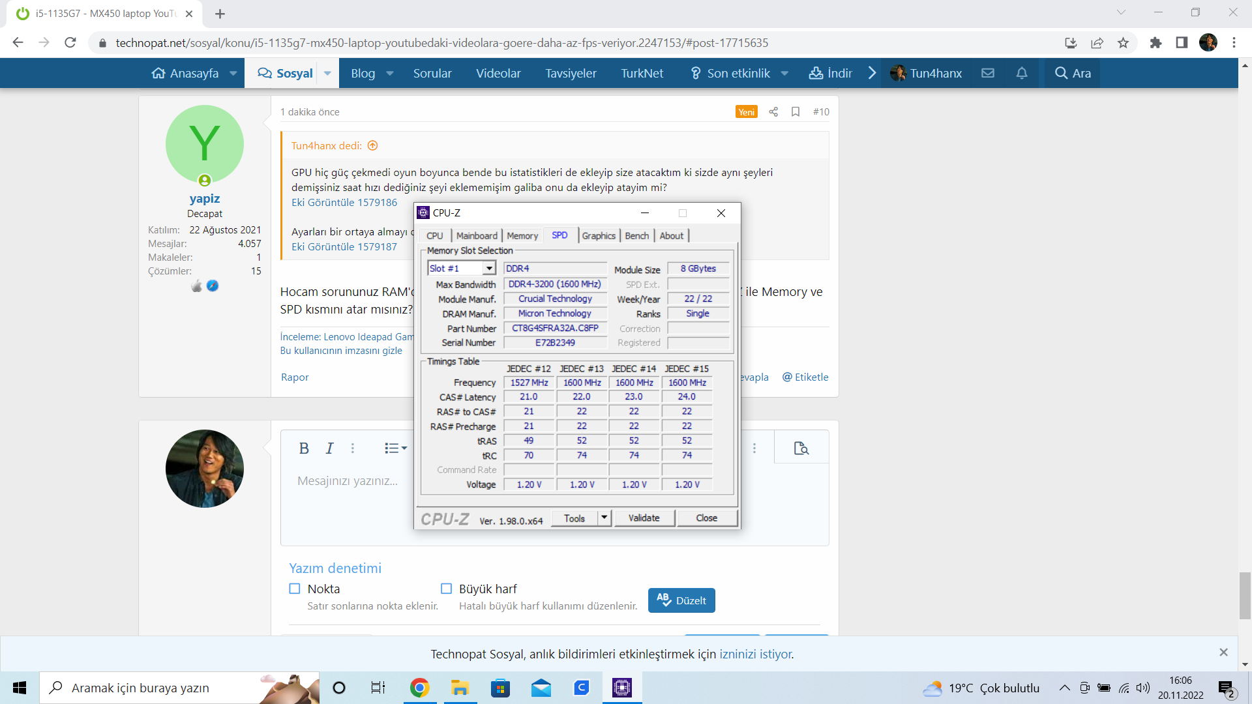Image resolution: width=1252 pixels, height=704 pixels.
Task: Open the inbox envelope icon in navbar
Action: point(988,73)
